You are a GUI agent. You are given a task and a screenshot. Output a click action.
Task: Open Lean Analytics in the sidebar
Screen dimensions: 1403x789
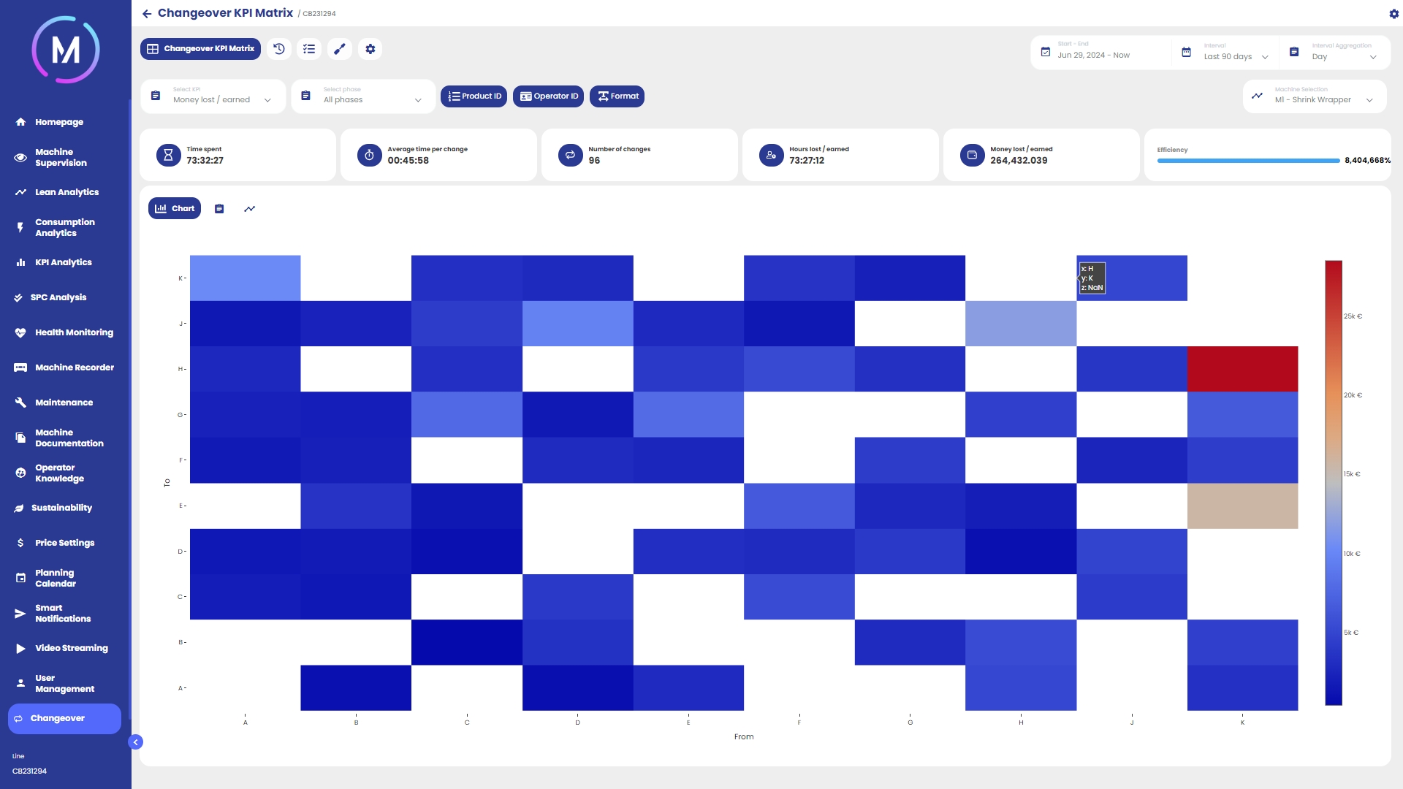(x=66, y=192)
